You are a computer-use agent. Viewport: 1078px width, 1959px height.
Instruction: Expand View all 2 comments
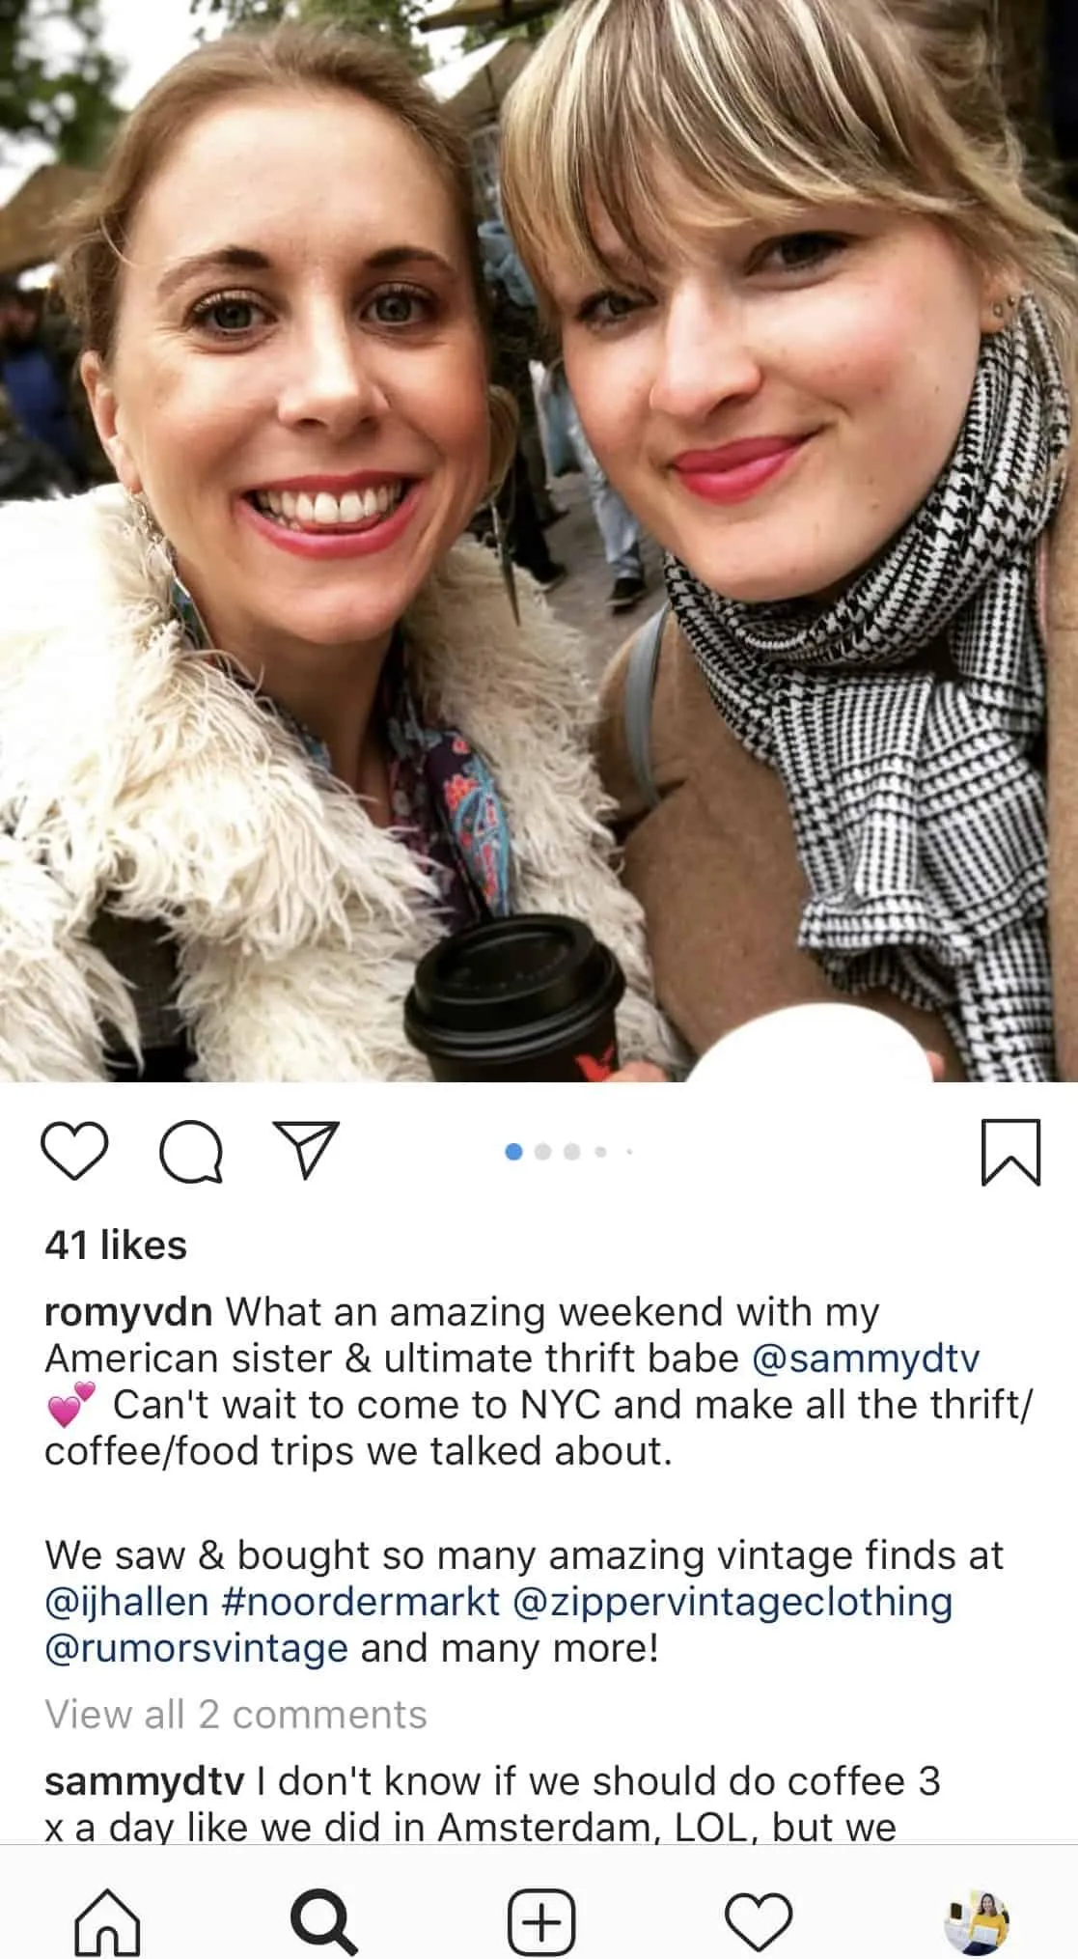coord(235,1715)
